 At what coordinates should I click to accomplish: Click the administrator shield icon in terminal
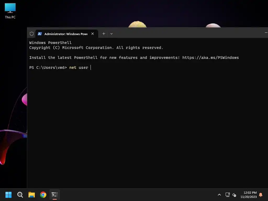point(32,34)
